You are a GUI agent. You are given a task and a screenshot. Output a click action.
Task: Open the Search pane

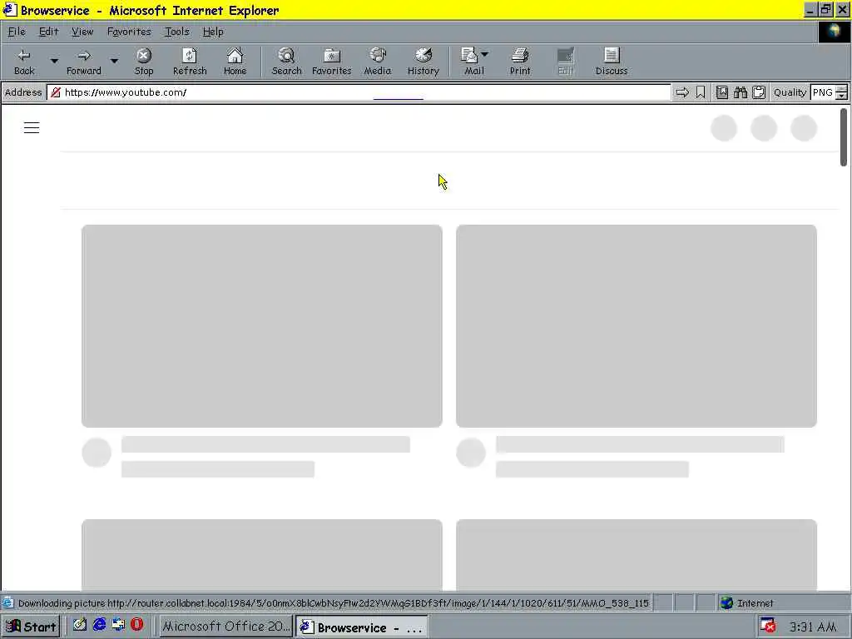[x=286, y=62]
